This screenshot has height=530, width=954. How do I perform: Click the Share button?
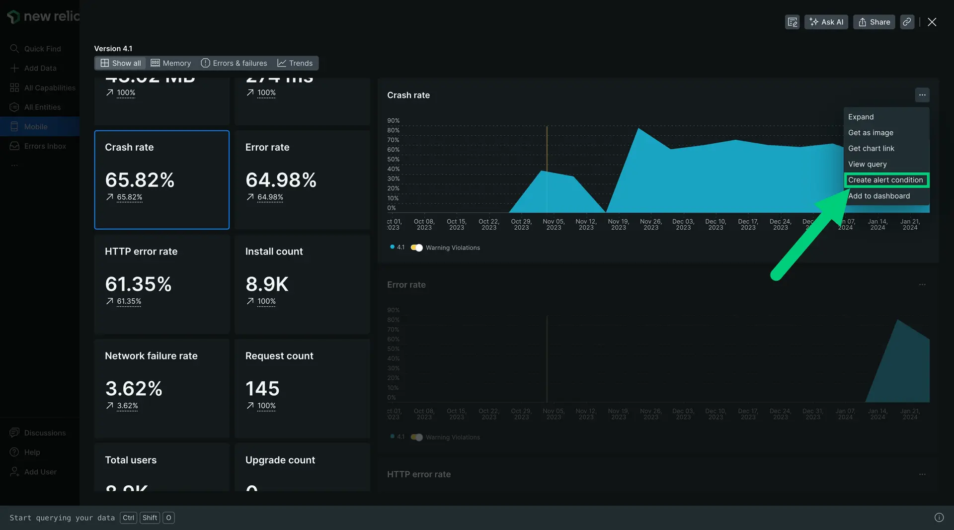(874, 22)
